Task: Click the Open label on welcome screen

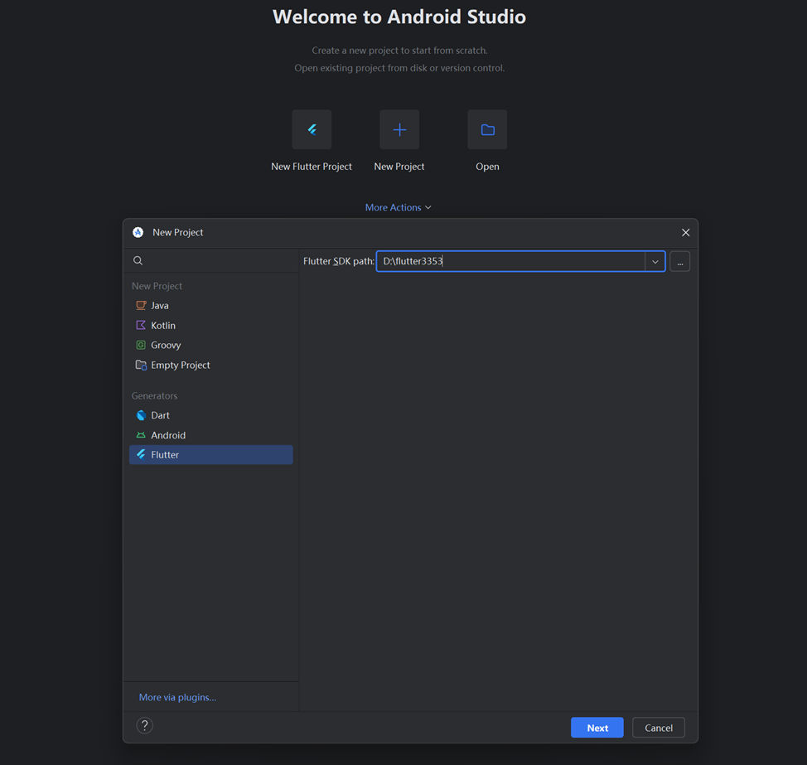Action: (487, 167)
